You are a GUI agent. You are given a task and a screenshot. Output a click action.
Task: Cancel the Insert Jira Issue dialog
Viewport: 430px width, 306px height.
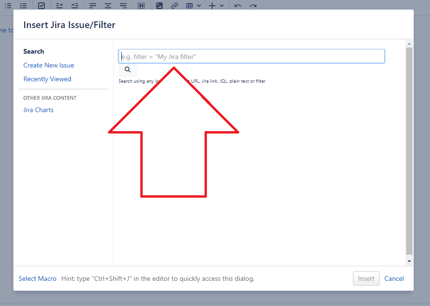pos(394,278)
